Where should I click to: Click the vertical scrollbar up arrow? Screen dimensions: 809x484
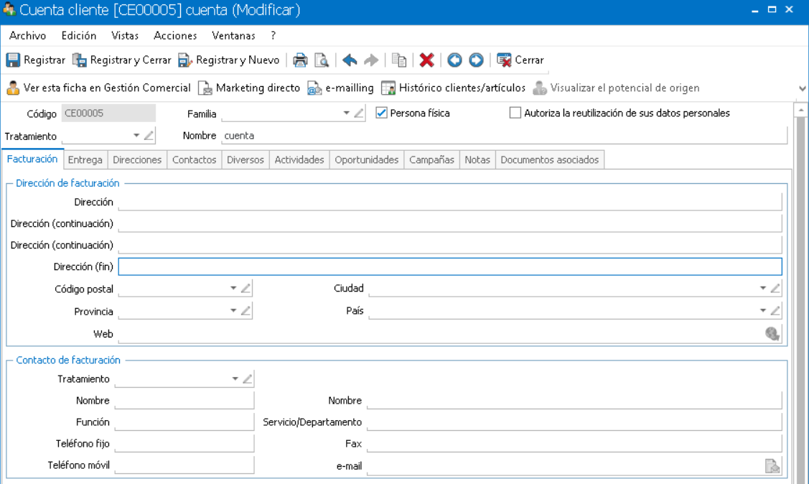pyautogui.click(x=801, y=110)
